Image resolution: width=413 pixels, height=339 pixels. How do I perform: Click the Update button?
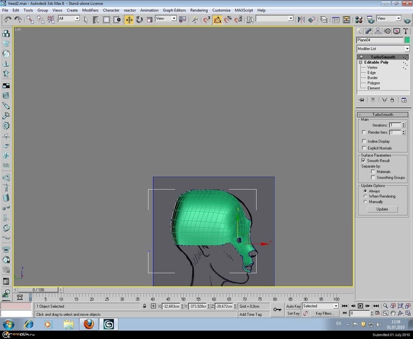coord(382,209)
